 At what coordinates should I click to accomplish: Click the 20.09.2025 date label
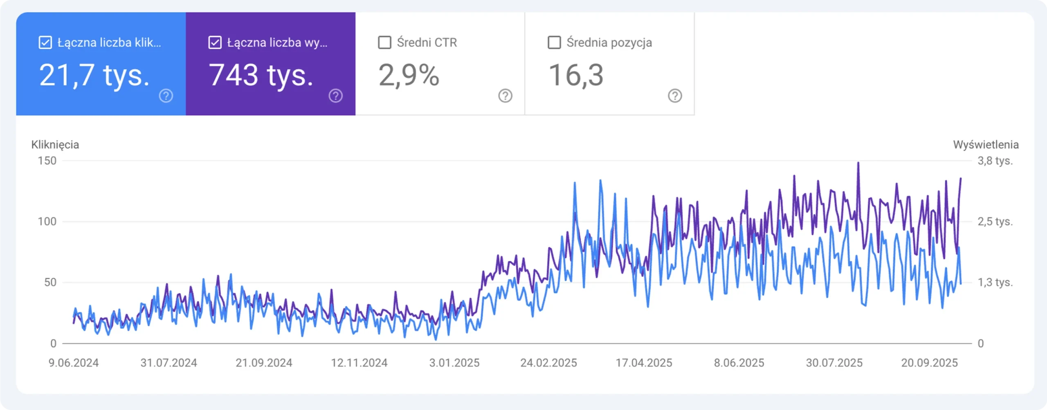coord(929,363)
